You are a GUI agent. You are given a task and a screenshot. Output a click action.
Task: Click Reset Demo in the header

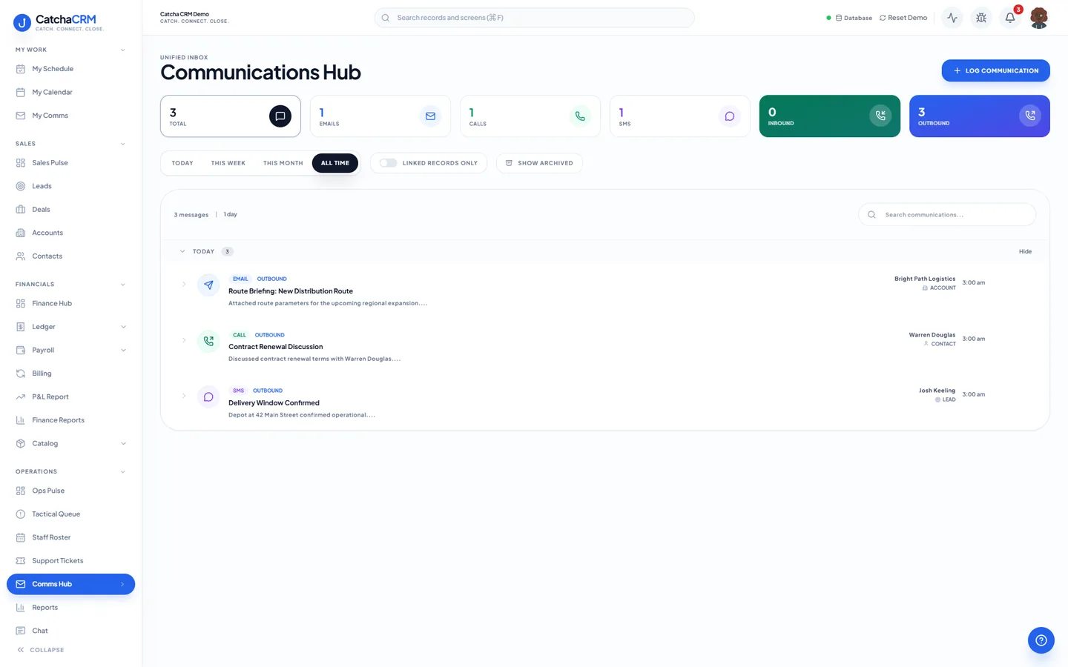[x=903, y=18]
